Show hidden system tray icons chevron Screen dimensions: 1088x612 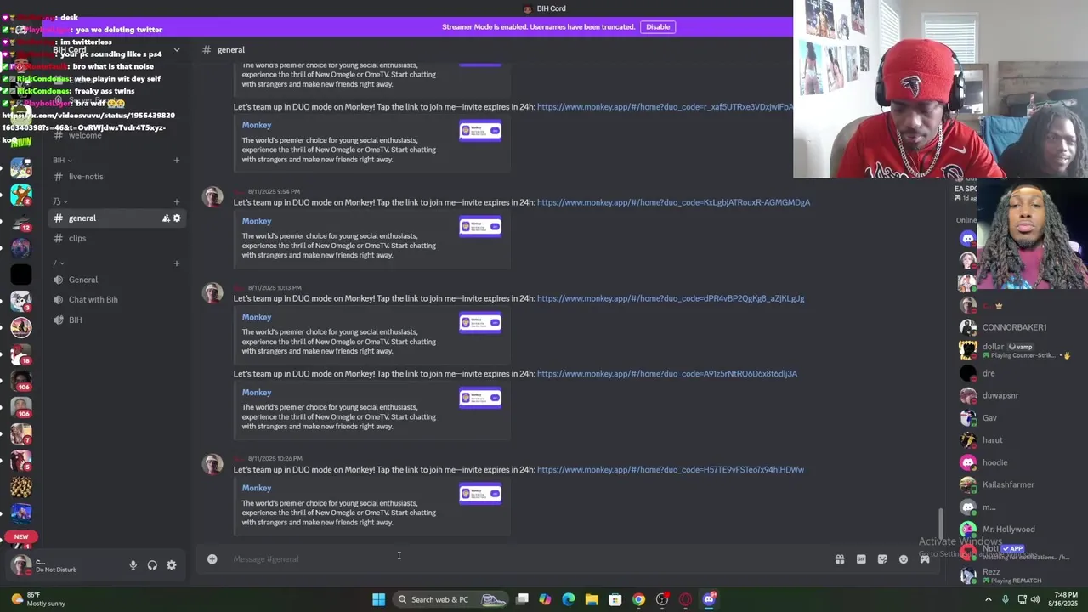point(988,599)
